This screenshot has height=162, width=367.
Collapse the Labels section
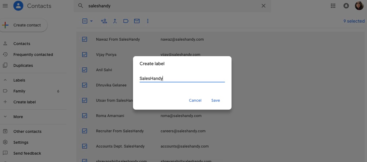(x=5, y=80)
